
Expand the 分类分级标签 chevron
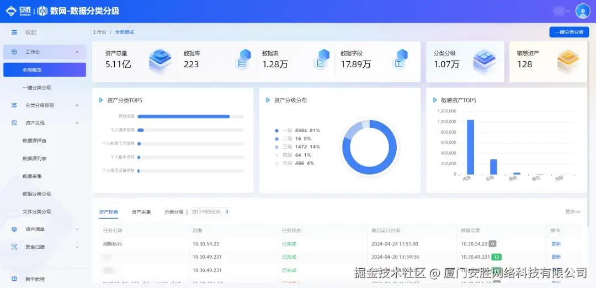pos(77,105)
